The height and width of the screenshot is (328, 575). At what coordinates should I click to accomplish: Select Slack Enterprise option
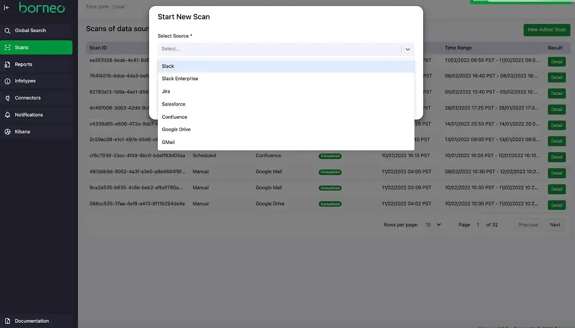[x=286, y=79]
